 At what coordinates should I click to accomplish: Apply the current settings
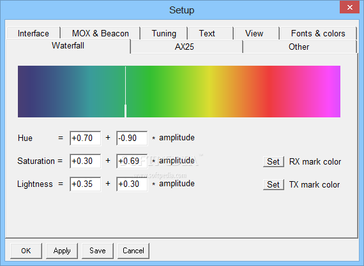click(62, 251)
